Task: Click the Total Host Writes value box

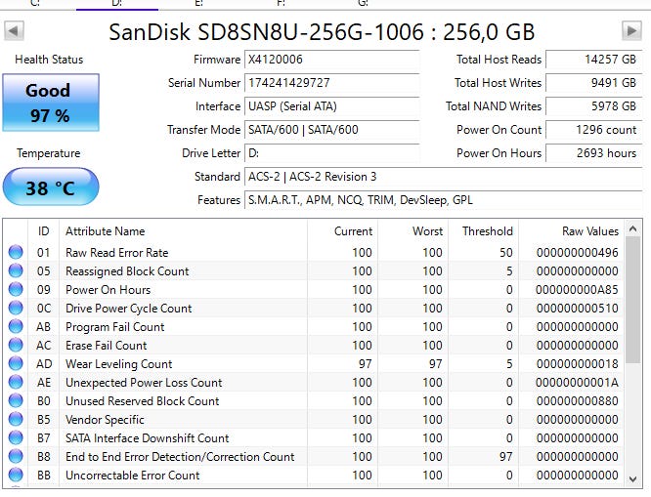Action: click(x=593, y=83)
